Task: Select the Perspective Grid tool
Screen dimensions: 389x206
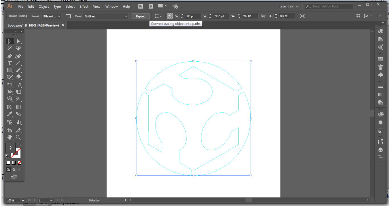Action: pyautogui.click(x=18, y=99)
